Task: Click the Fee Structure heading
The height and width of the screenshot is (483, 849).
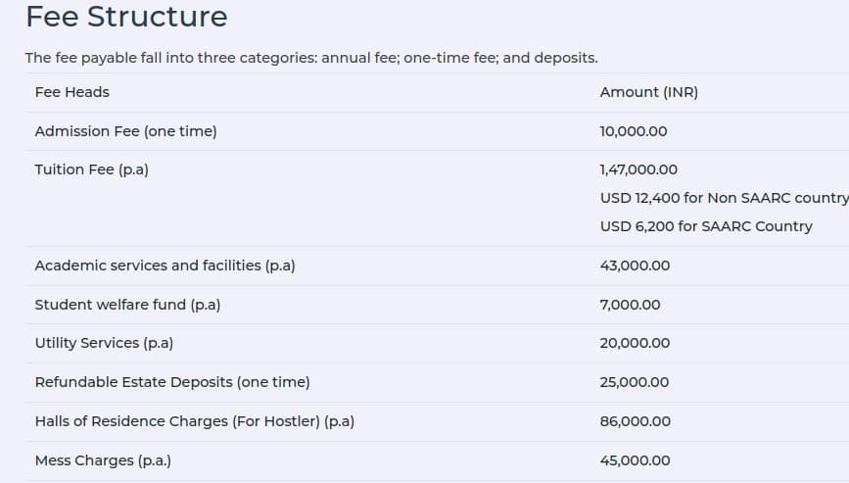Action: (x=126, y=17)
